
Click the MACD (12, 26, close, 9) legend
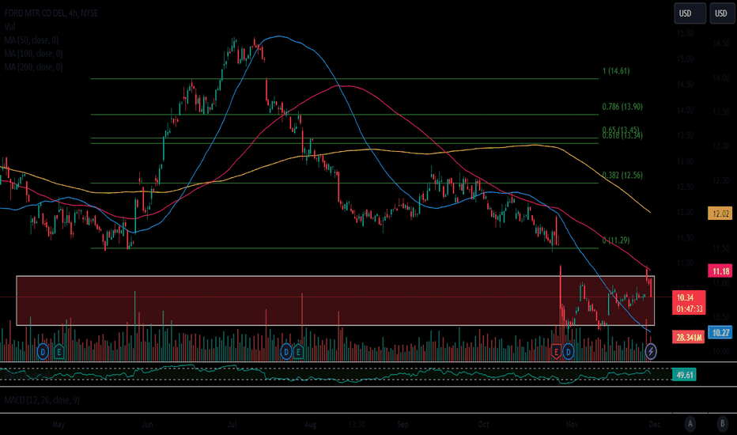(42, 400)
